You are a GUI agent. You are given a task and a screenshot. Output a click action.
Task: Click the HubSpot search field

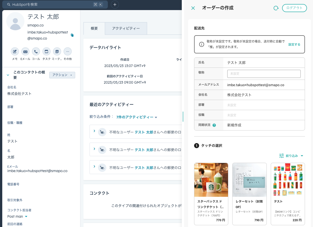[x=55, y=5]
